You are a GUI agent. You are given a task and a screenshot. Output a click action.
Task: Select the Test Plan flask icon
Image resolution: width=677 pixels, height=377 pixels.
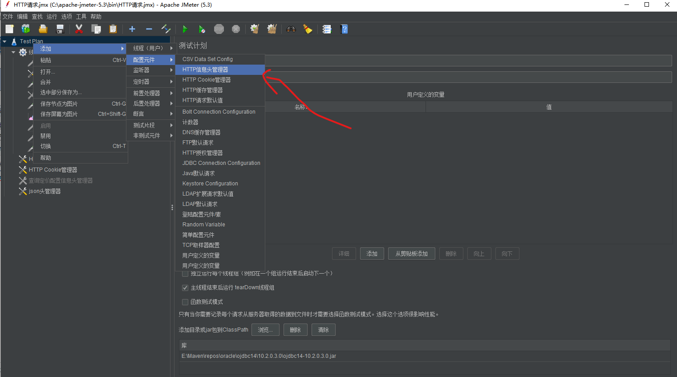point(14,41)
